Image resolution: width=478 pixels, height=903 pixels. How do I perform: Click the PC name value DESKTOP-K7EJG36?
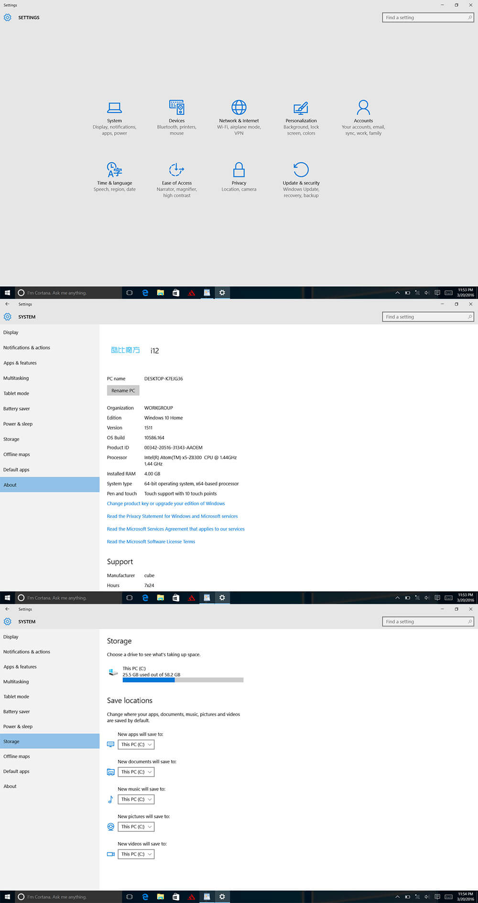tap(163, 379)
